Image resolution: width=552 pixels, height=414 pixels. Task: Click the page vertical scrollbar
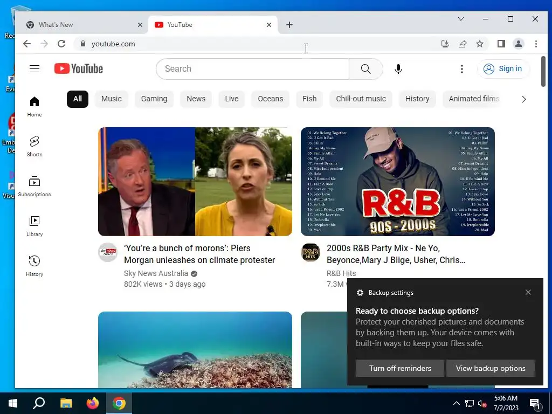(x=543, y=71)
